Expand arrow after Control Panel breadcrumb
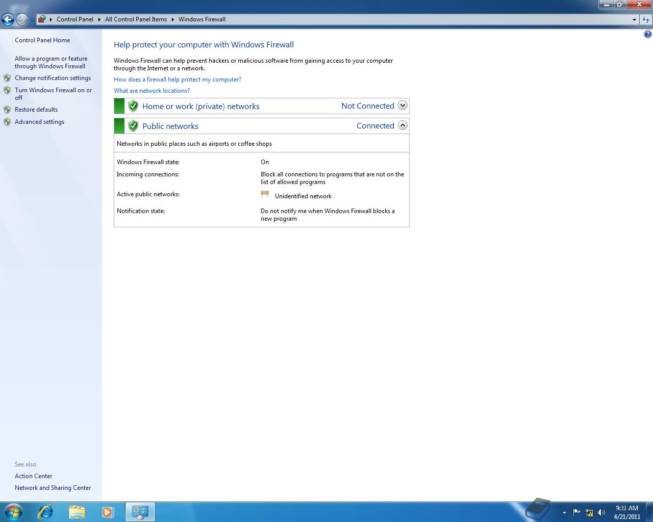Screen dimensions: 653x522 pos(99,19)
